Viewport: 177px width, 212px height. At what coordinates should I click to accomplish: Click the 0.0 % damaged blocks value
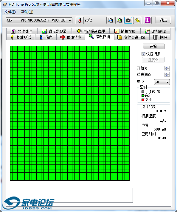(161, 111)
